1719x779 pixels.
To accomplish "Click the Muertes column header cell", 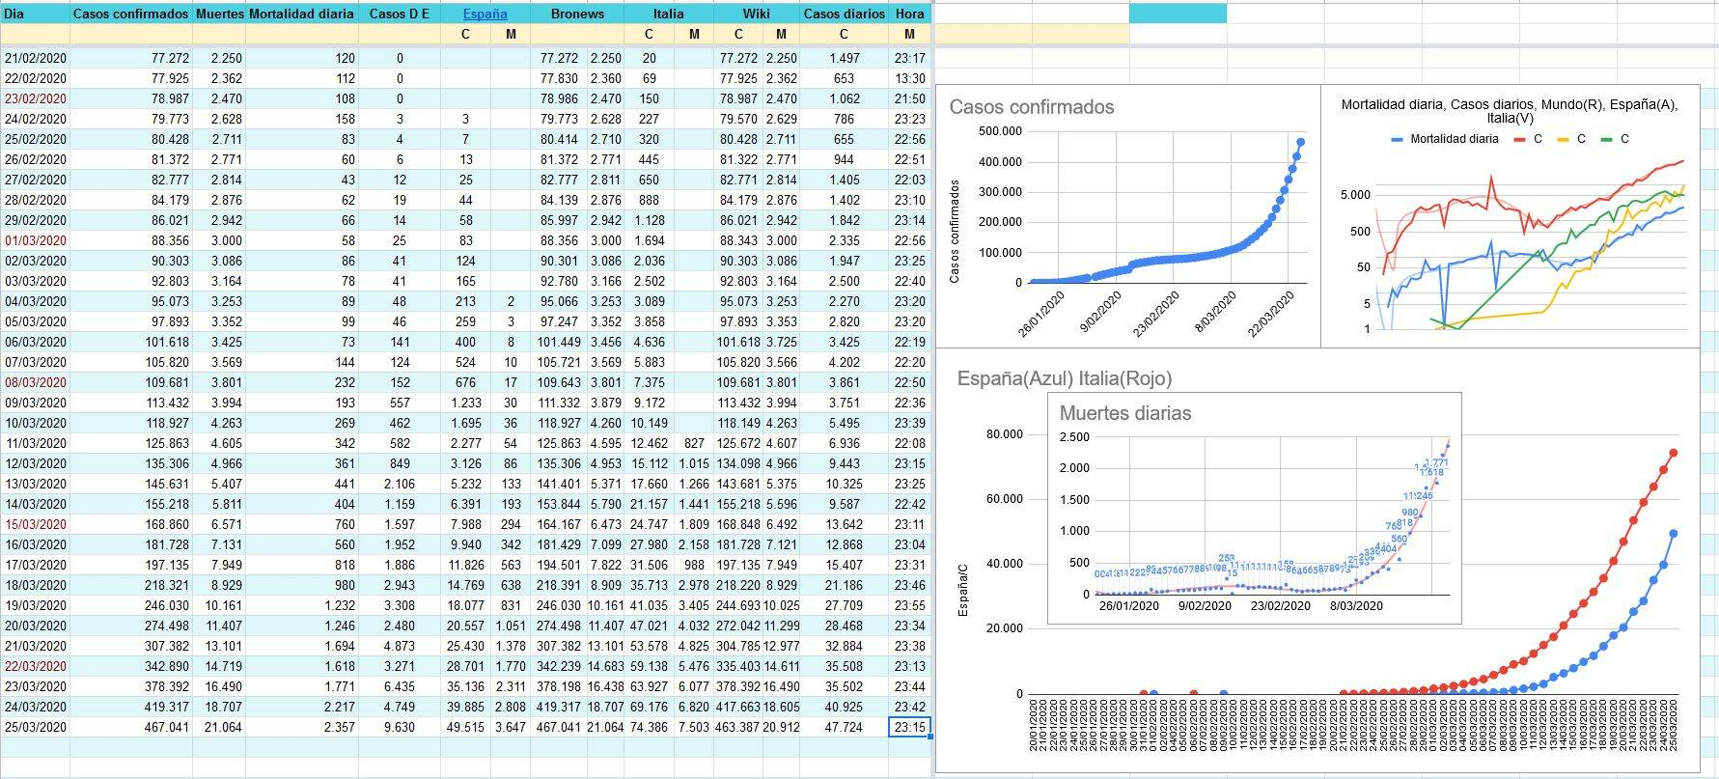I will pos(219,14).
